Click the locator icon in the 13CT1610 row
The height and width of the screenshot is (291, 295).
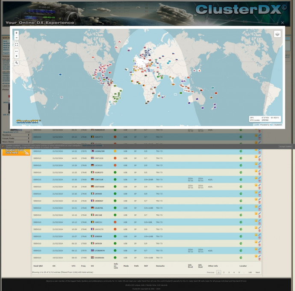(x=241, y=187)
